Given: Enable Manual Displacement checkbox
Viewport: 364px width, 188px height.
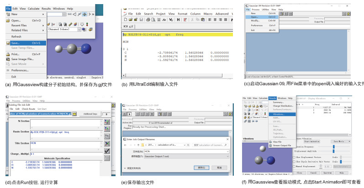Looking at the screenshot, I should tap(294, 166).
